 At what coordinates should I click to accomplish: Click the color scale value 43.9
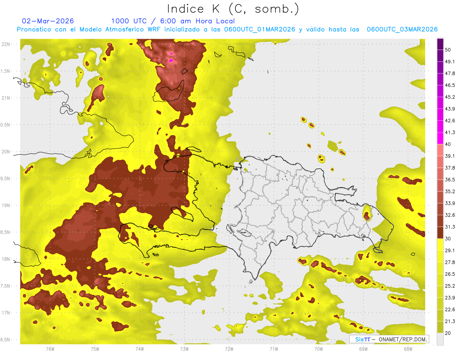tap(450, 109)
